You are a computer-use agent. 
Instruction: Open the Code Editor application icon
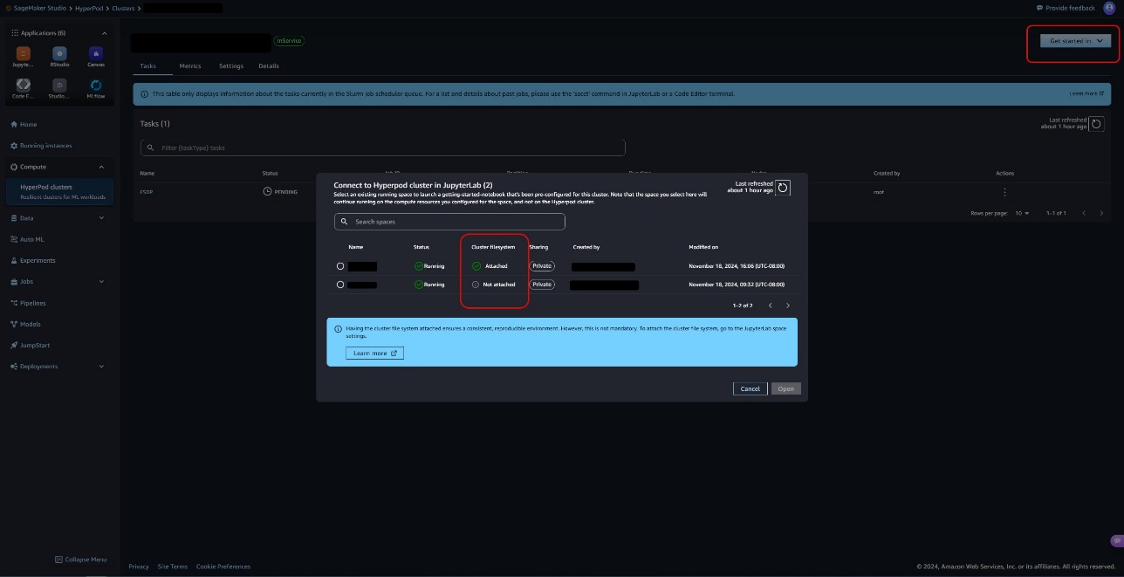click(x=24, y=86)
